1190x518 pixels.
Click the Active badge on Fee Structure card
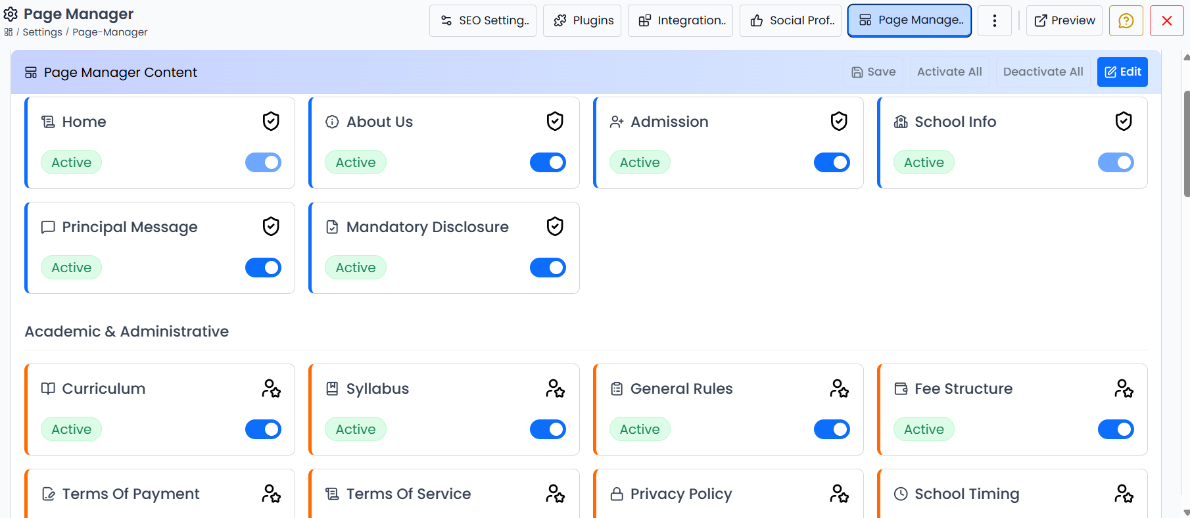(924, 429)
